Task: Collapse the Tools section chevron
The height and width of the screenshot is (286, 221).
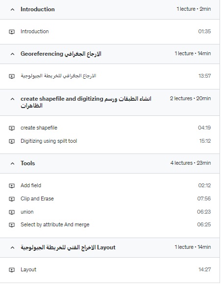Action: (x=12, y=163)
